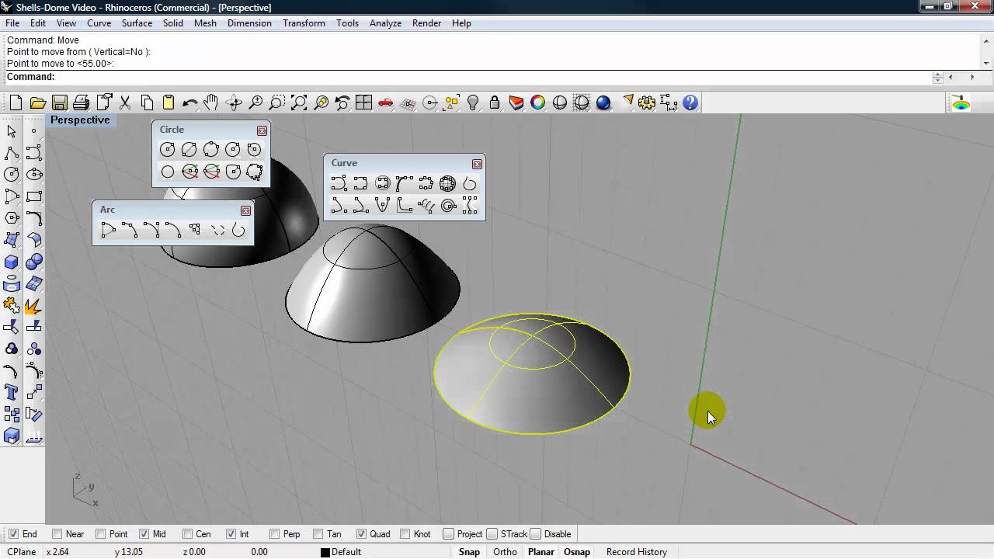Enable the Knot osnap checkbox
994x559 pixels.
pyautogui.click(x=405, y=534)
